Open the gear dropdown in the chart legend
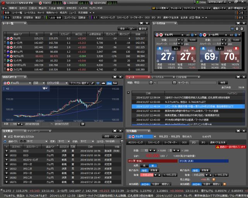 pos(45,89)
